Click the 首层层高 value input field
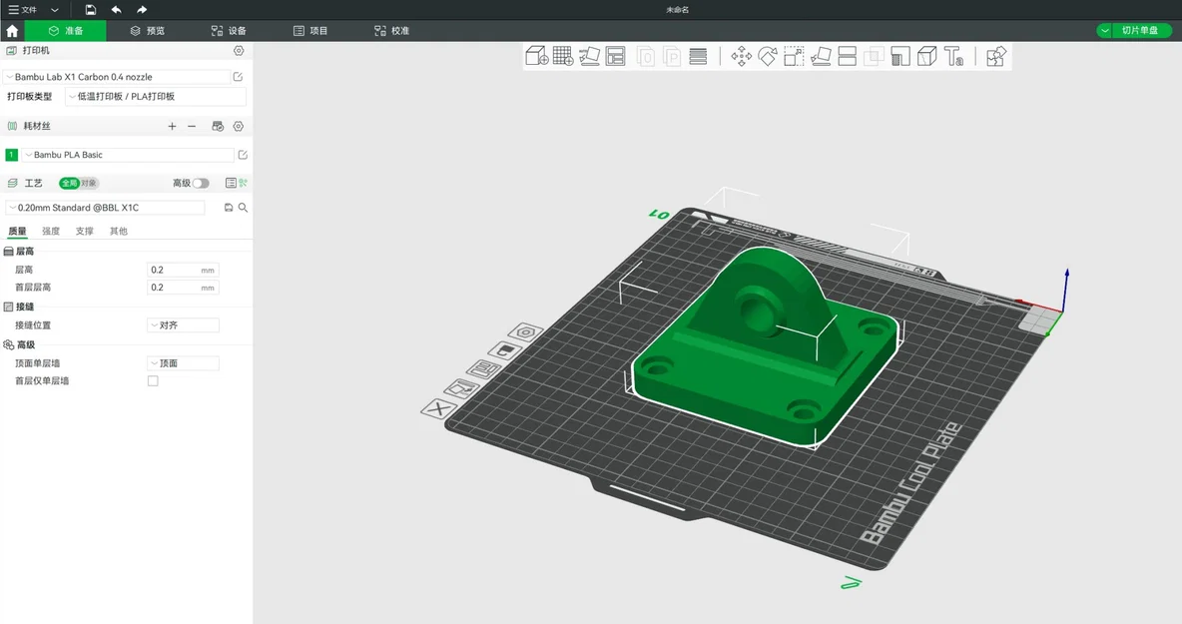The image size is (1182, 624). pos(183,288)
